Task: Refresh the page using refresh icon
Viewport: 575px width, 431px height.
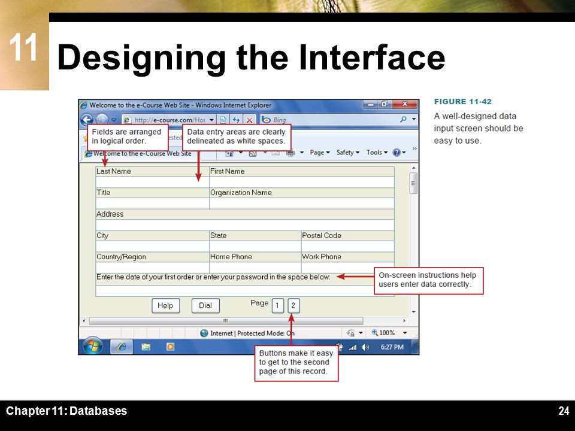Action: pos(236,120)
